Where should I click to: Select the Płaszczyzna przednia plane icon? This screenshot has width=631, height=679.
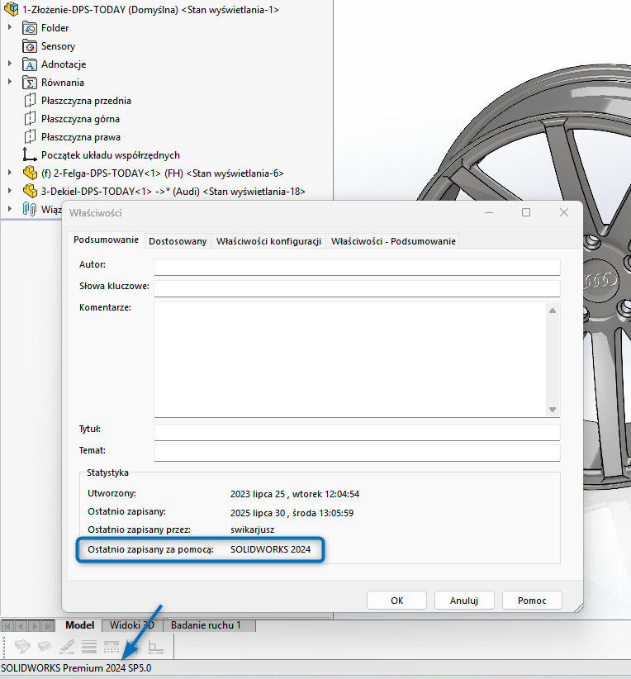30,101
